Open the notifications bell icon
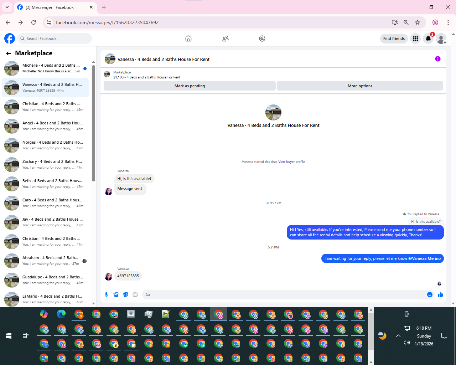The height and width of the screenshot is (365, 456). pyautogui.click(x=429, y=38)
